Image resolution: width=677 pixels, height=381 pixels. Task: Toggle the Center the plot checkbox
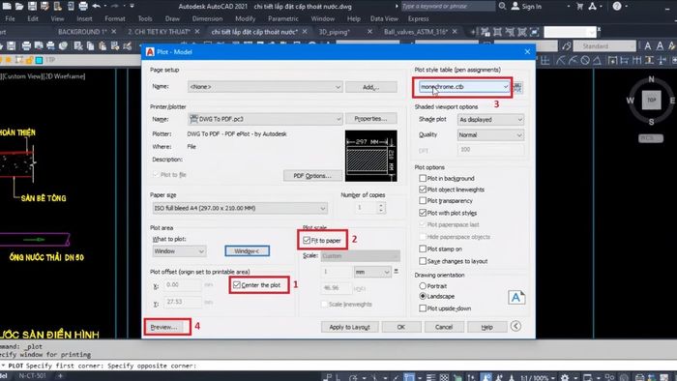(237, 285)
